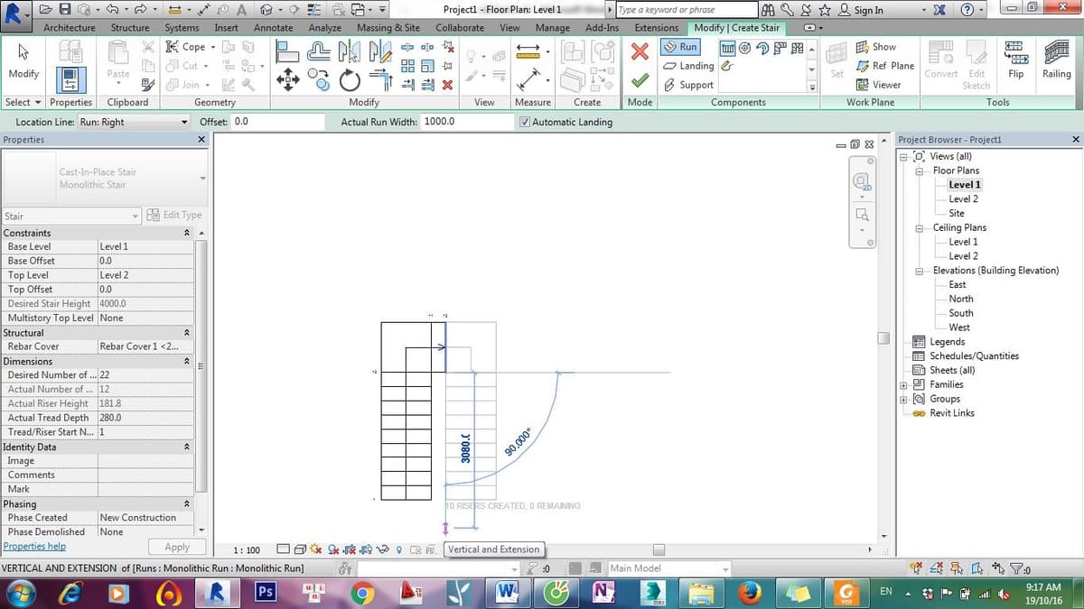
Task: Open the Location Line dropdown
Action: [x=134, y=122]
